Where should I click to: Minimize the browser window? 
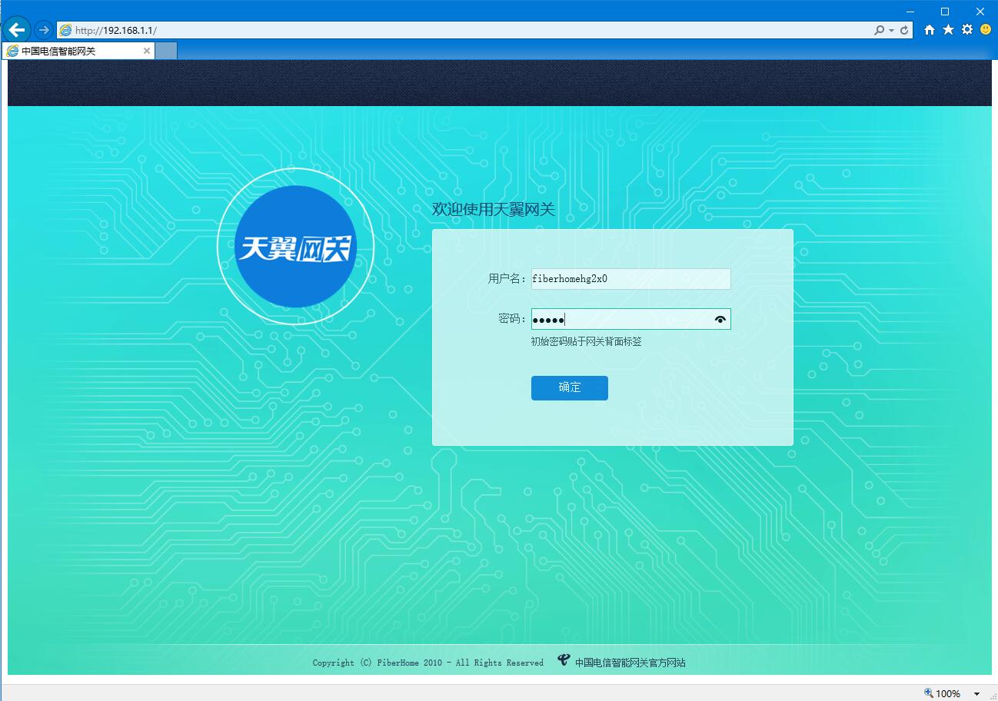click(x=910, y=11)
